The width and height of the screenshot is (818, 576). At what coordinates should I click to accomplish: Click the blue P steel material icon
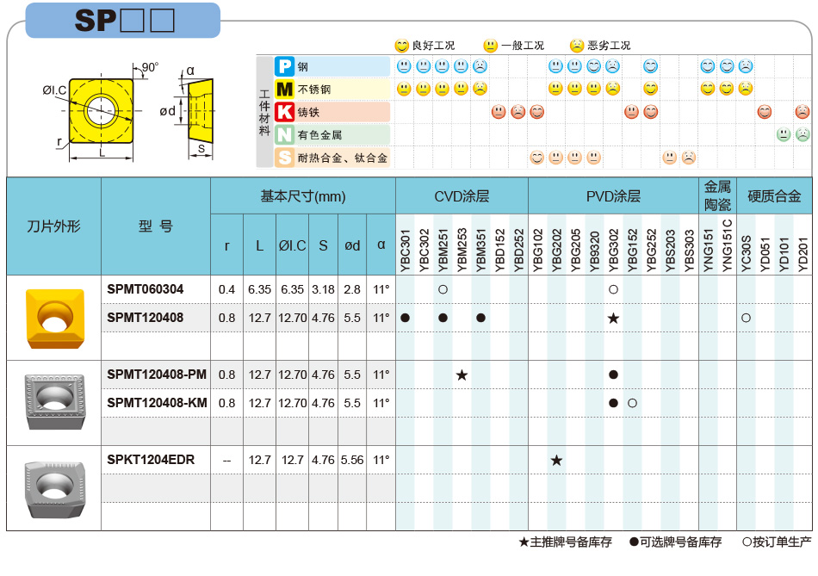[x=284, y=66]
